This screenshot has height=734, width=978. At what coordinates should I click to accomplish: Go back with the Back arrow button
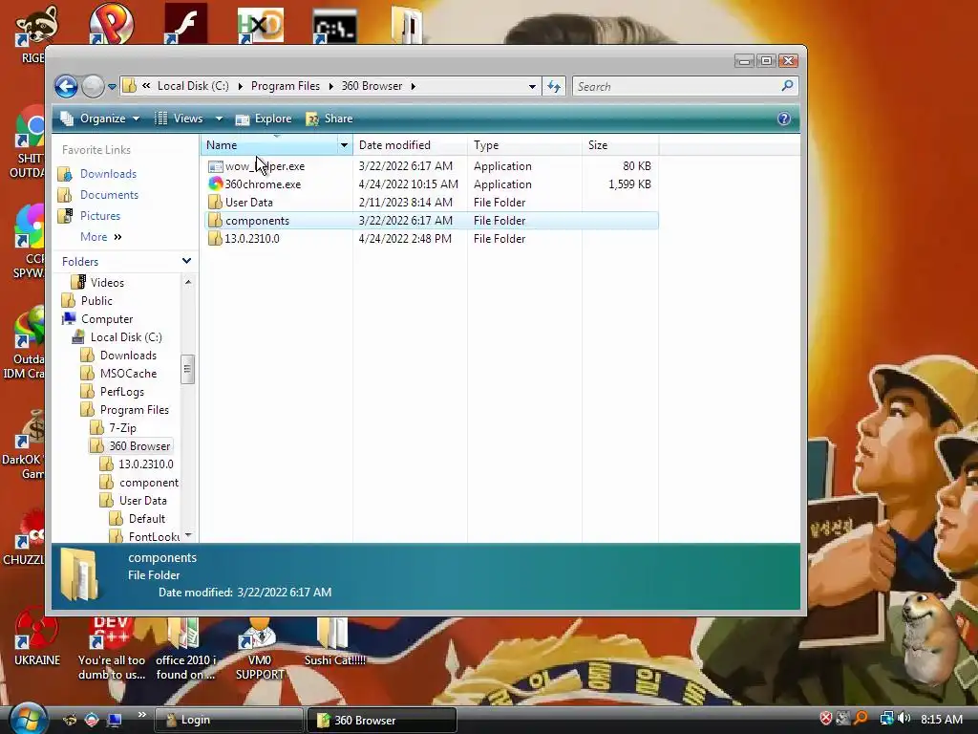point(66,86)
